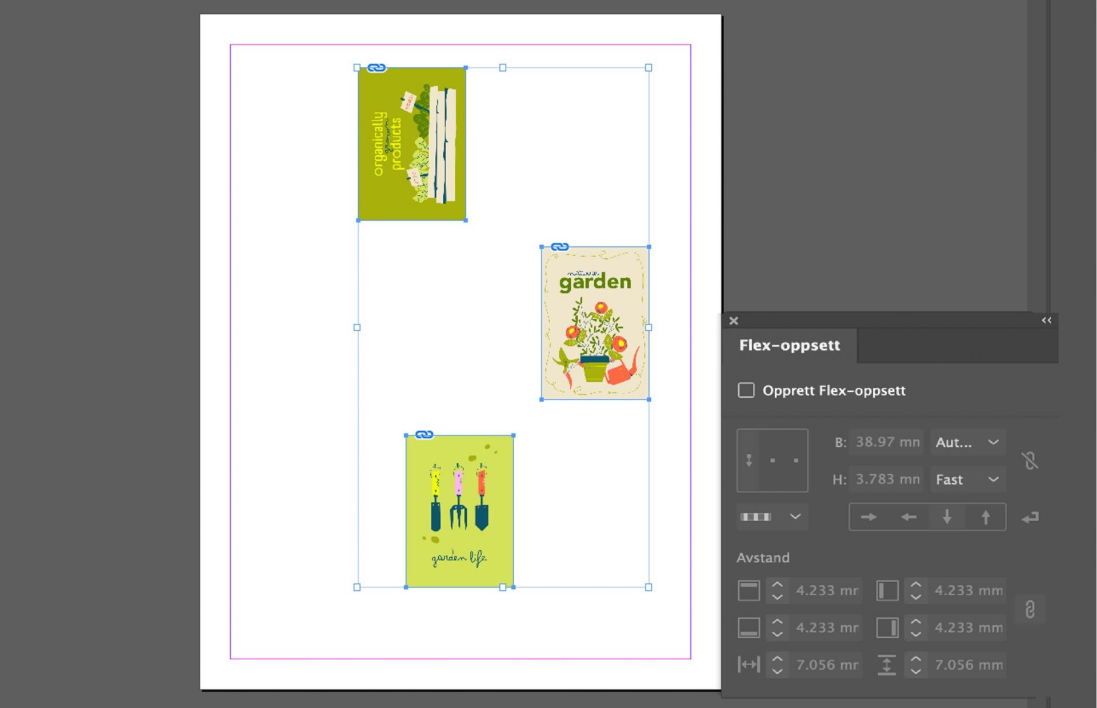Select the upward flow direction arrow
This screenshot has width=1097, height=708.
[985, 517]
